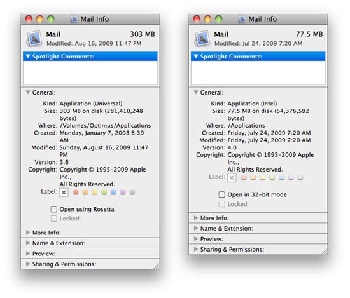Choose yellow label in left window

click(x=95, y=192)
